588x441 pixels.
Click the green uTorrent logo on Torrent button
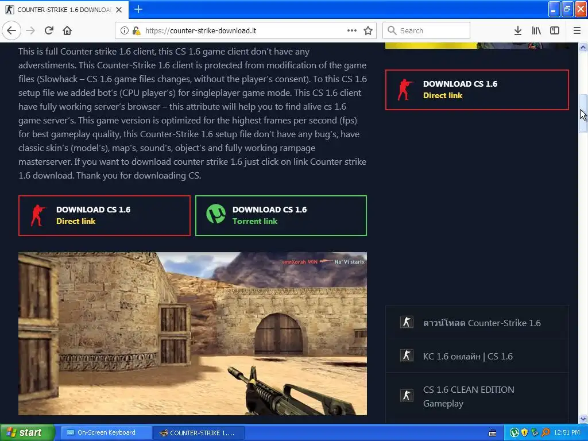point(216,214)
